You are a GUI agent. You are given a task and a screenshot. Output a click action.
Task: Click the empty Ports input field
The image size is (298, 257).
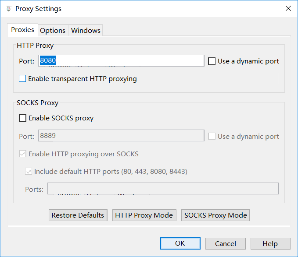click(163, 188)
